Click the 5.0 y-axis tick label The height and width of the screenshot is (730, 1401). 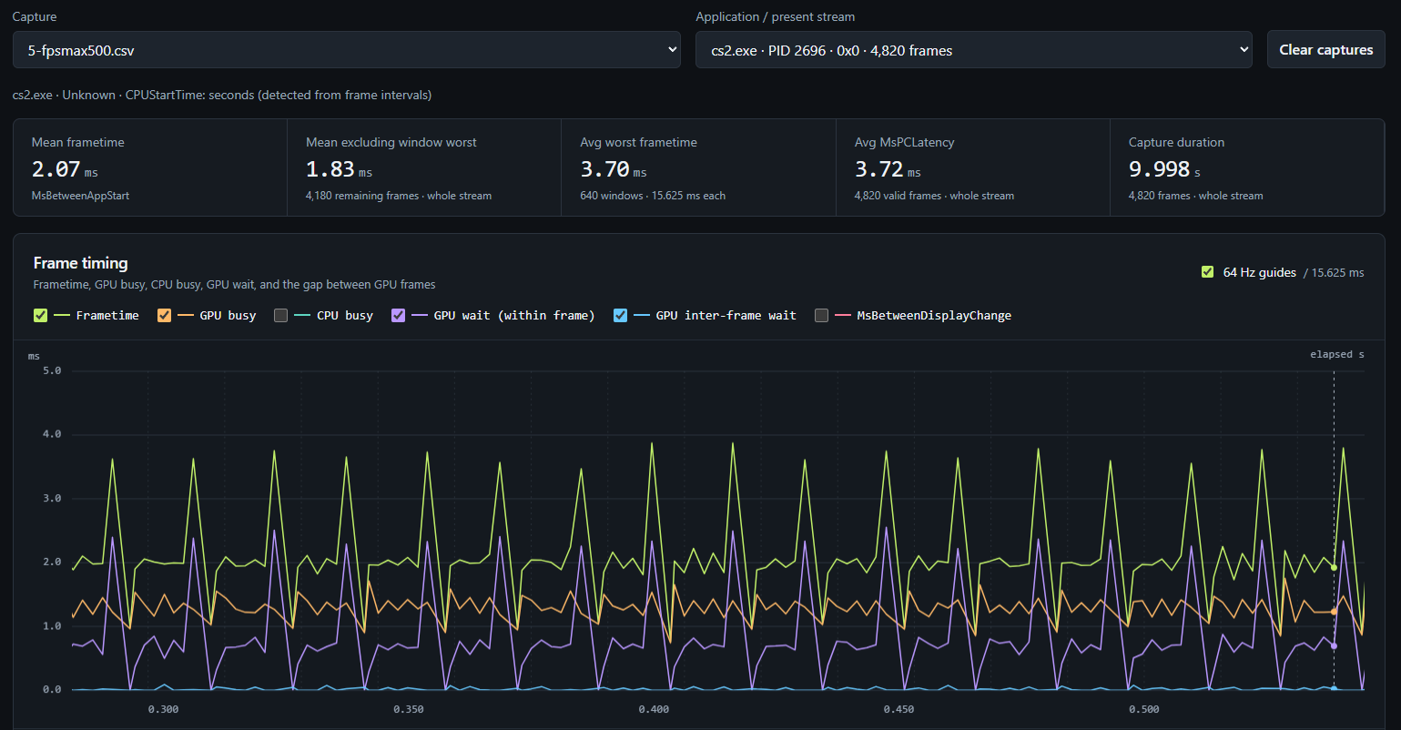52,370
